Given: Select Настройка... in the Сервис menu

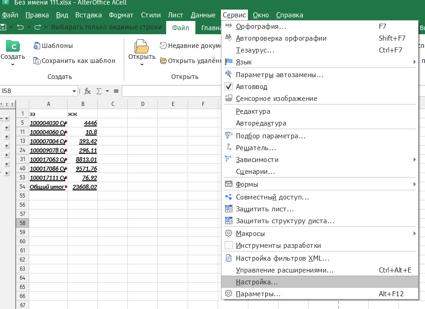Looking at the screenshot, I should [x=257, y=282].
